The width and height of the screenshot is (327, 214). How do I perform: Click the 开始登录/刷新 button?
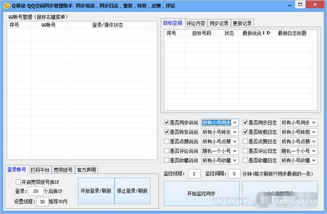point(96,191)
